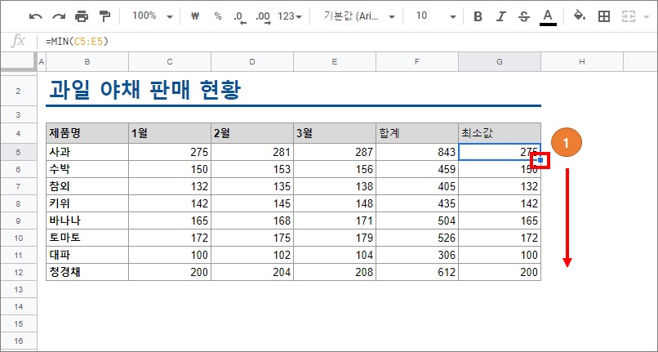The image size is (658, 352).
Task: Click the 합계 header cell
Action: [416, 134]
